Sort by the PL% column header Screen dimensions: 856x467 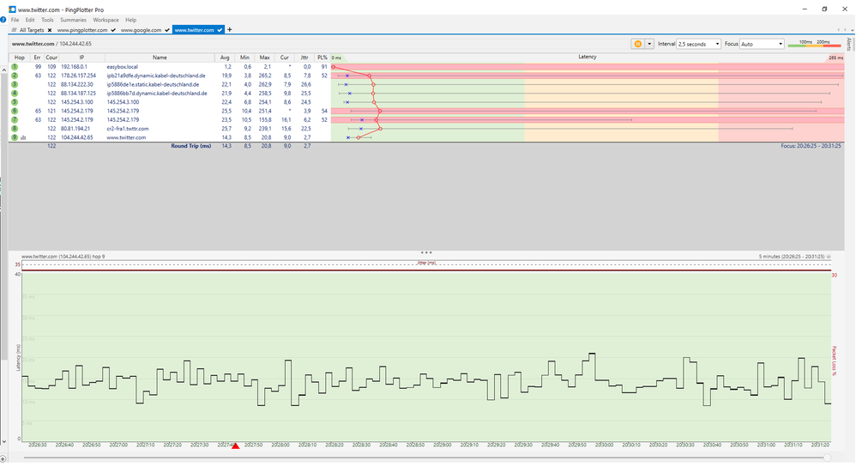click(x=323, y=58)
